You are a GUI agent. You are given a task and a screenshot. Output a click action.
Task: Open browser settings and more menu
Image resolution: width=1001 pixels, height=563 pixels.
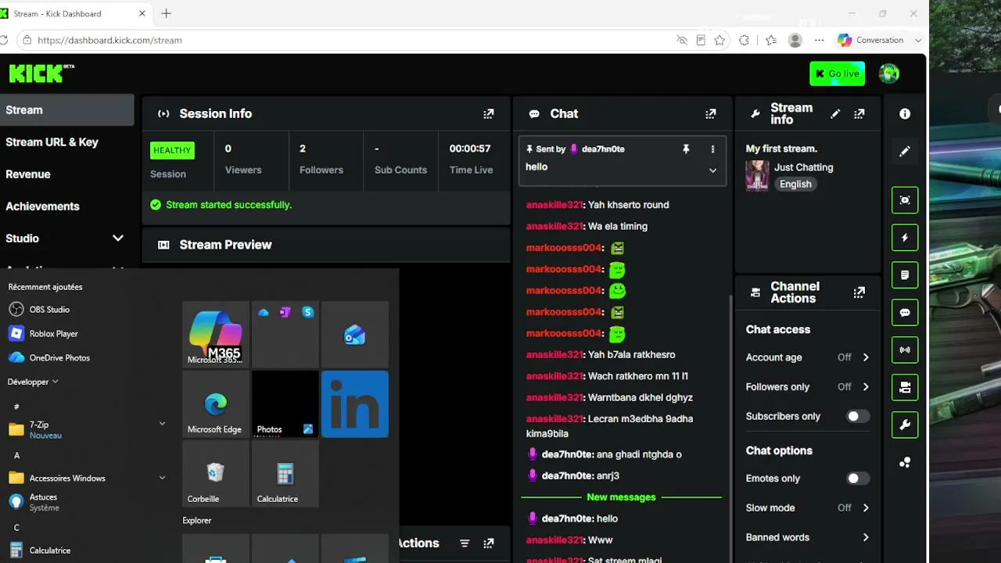coord(819,40)
